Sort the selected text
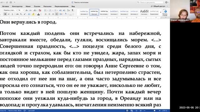Screen dimensions: 200x112 coord(68,10)
